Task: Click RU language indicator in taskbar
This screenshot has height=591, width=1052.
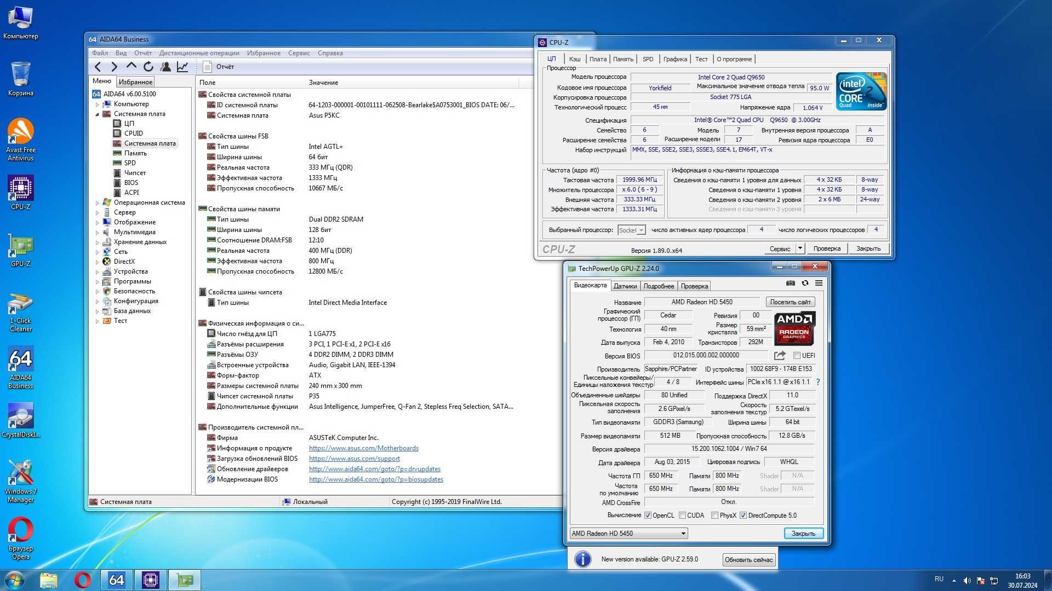Action: coord(939,579)
